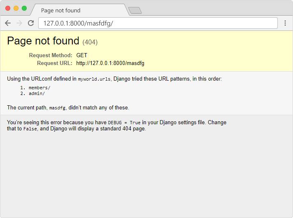
Task: Open a new browser tab
Action: point(135,10)
